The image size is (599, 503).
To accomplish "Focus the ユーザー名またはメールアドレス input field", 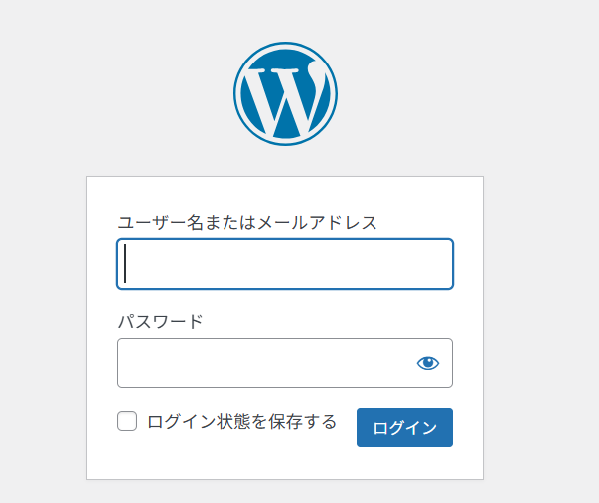I will pyautogui.click(x=285, y=264).
